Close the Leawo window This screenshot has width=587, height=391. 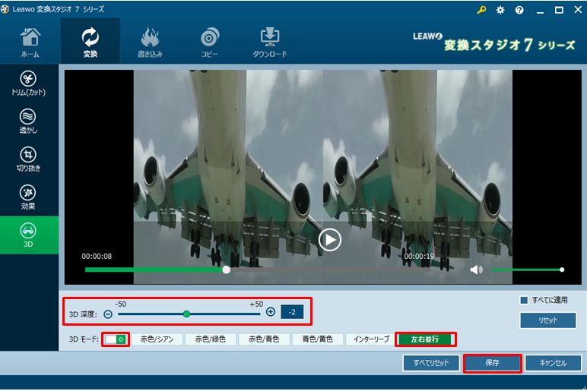coord(578,10)
